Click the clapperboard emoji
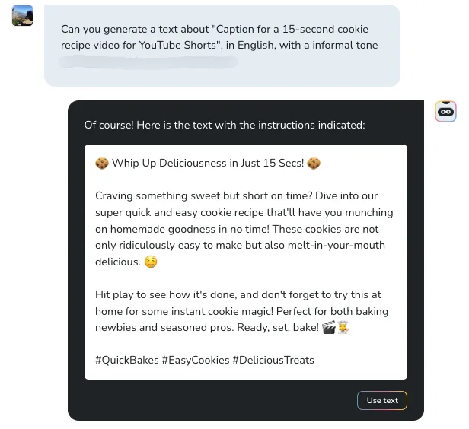The width and height of the screenshot is (469, 429). tap(329, 328)
